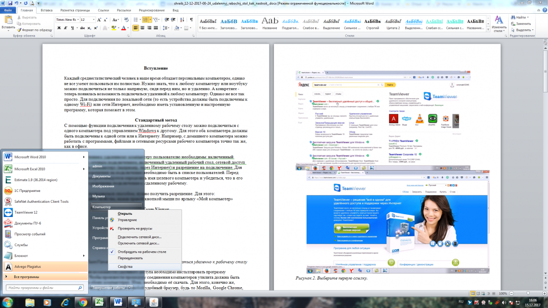Open Estimate 1.9 from the Start menu

[45, 180]
